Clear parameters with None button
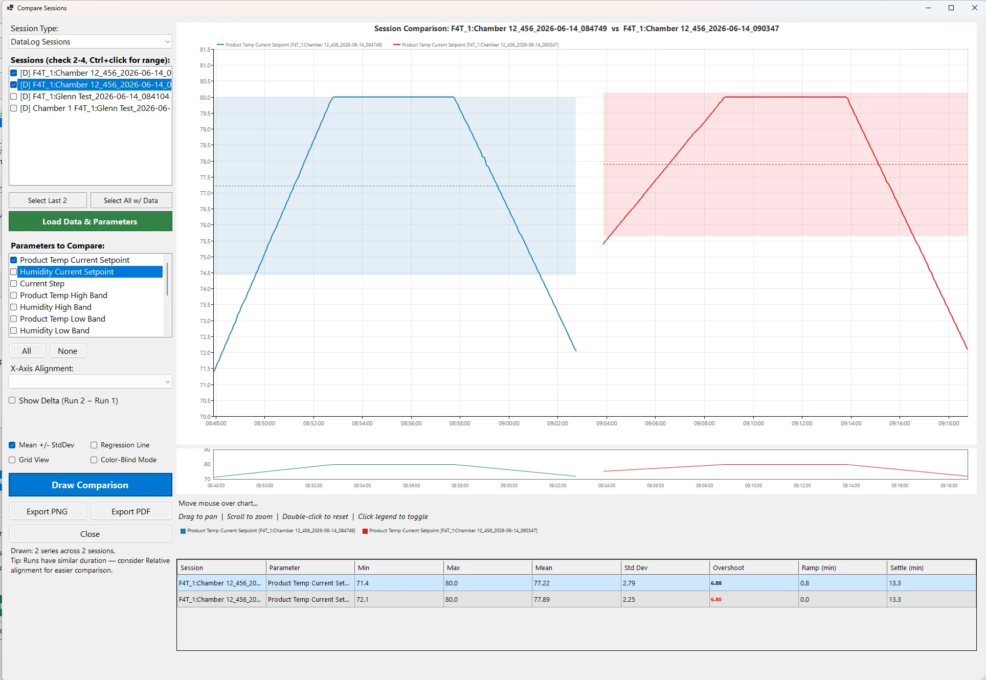Image resolution: width=986 pixels, height=680 pixels. 68,351
